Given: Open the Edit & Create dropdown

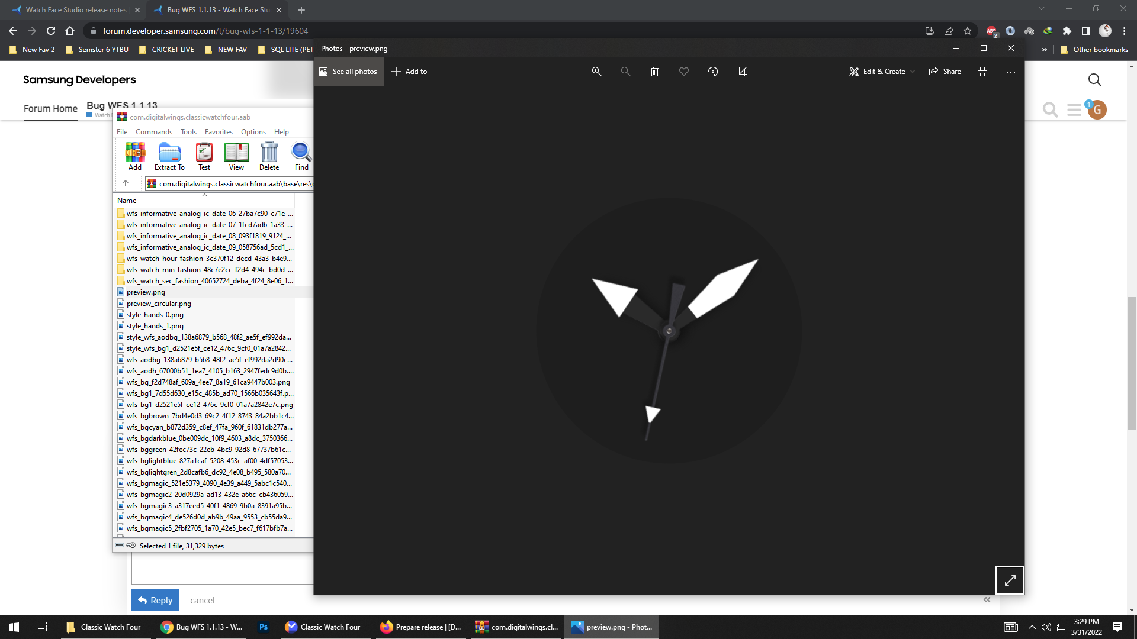Looking at the screenshot, I should pyautogui.click(x=882, y=72).
